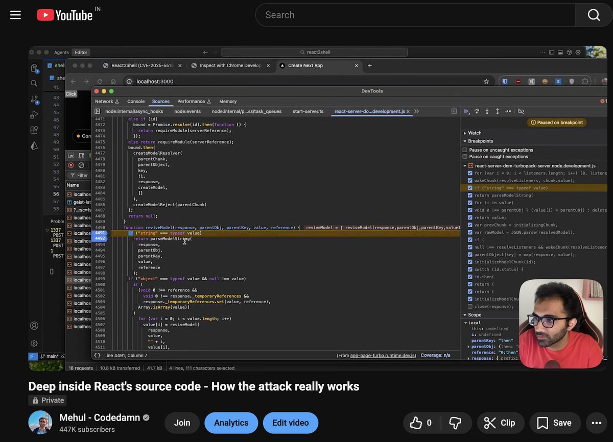
Task: Deactivate breakpoints icon
Action: point(521,111)
